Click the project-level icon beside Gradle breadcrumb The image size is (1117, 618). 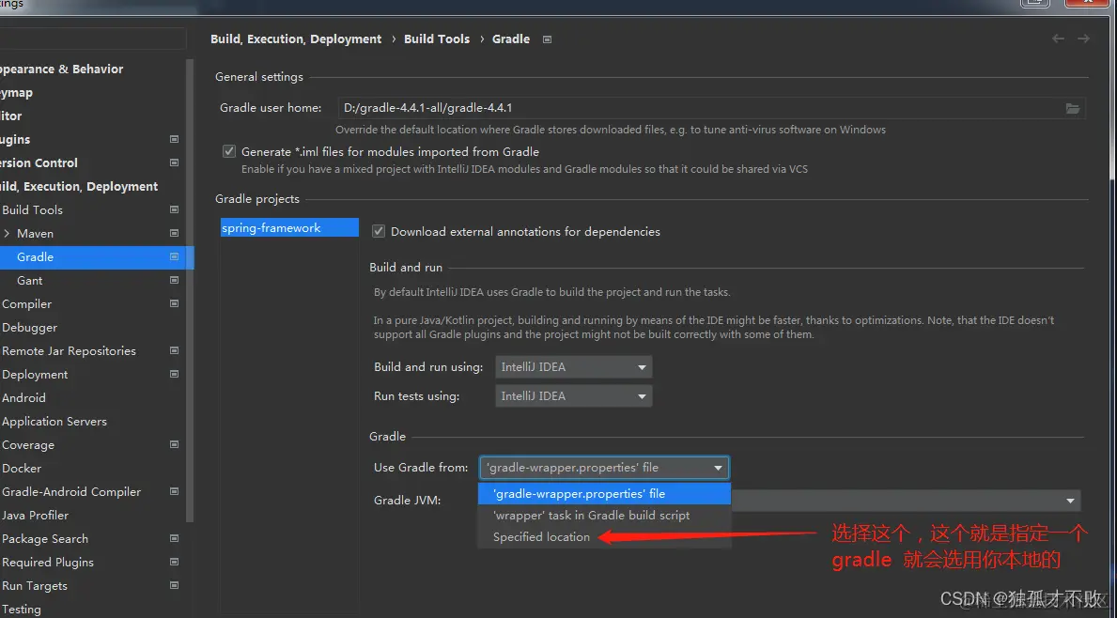pyautogui.click(x=548, y=39)
